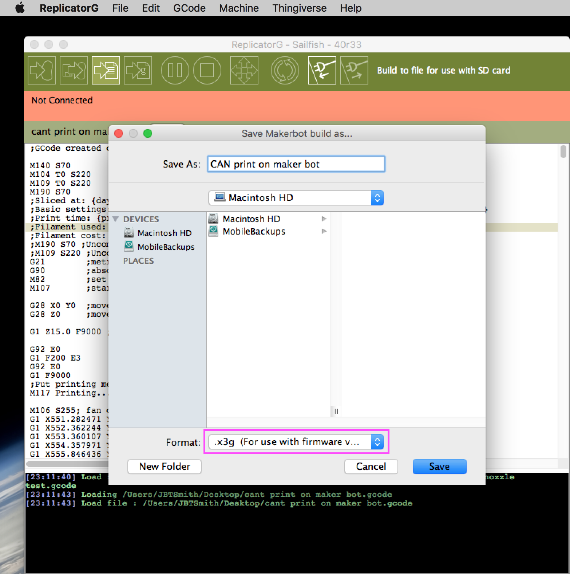Click the 'M140 S70' GCode line

click(50, 166)
